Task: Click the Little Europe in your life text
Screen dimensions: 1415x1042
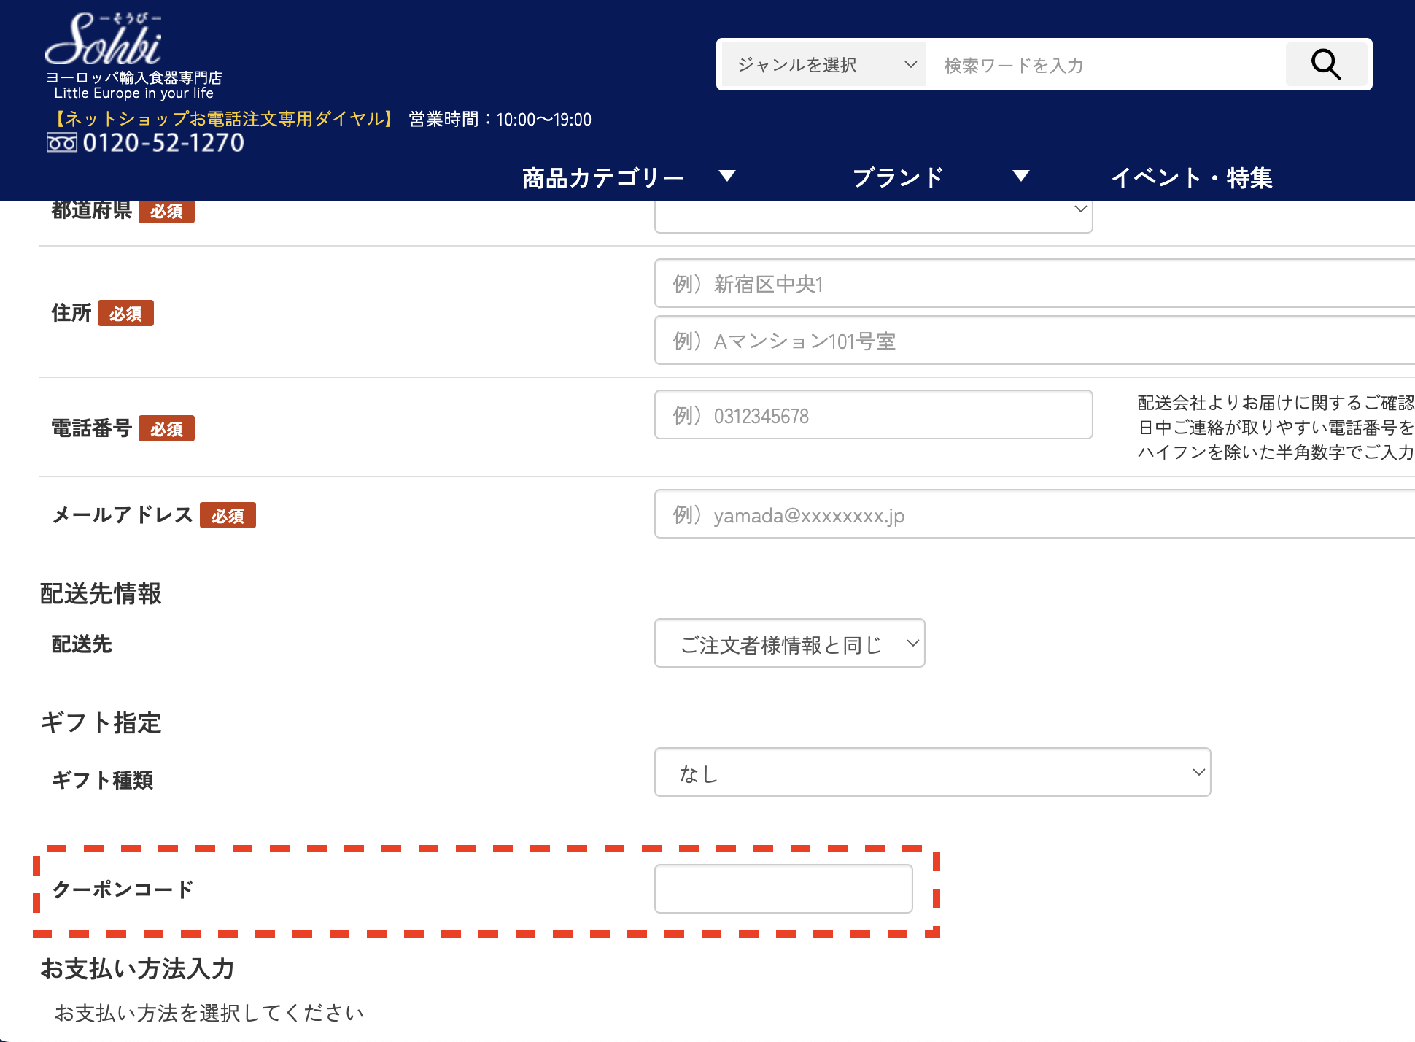Action: (x=134, y=93)
